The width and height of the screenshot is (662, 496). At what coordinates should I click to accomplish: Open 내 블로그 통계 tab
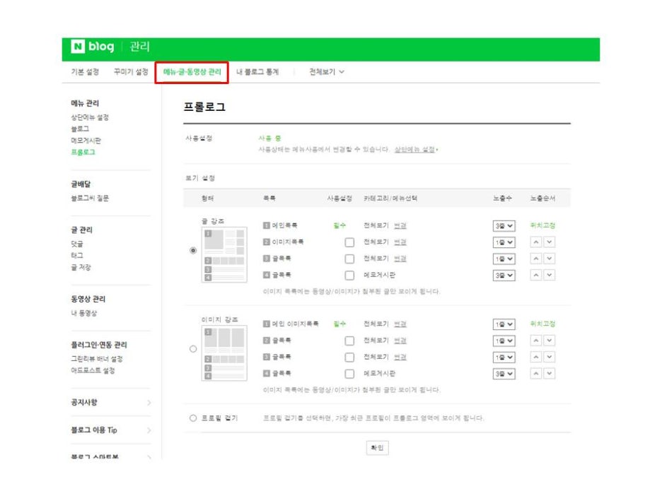pyautogui.click(x=257, y=72)
